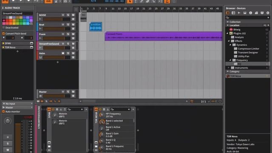Open the No input dropdown

click(17, 104)
